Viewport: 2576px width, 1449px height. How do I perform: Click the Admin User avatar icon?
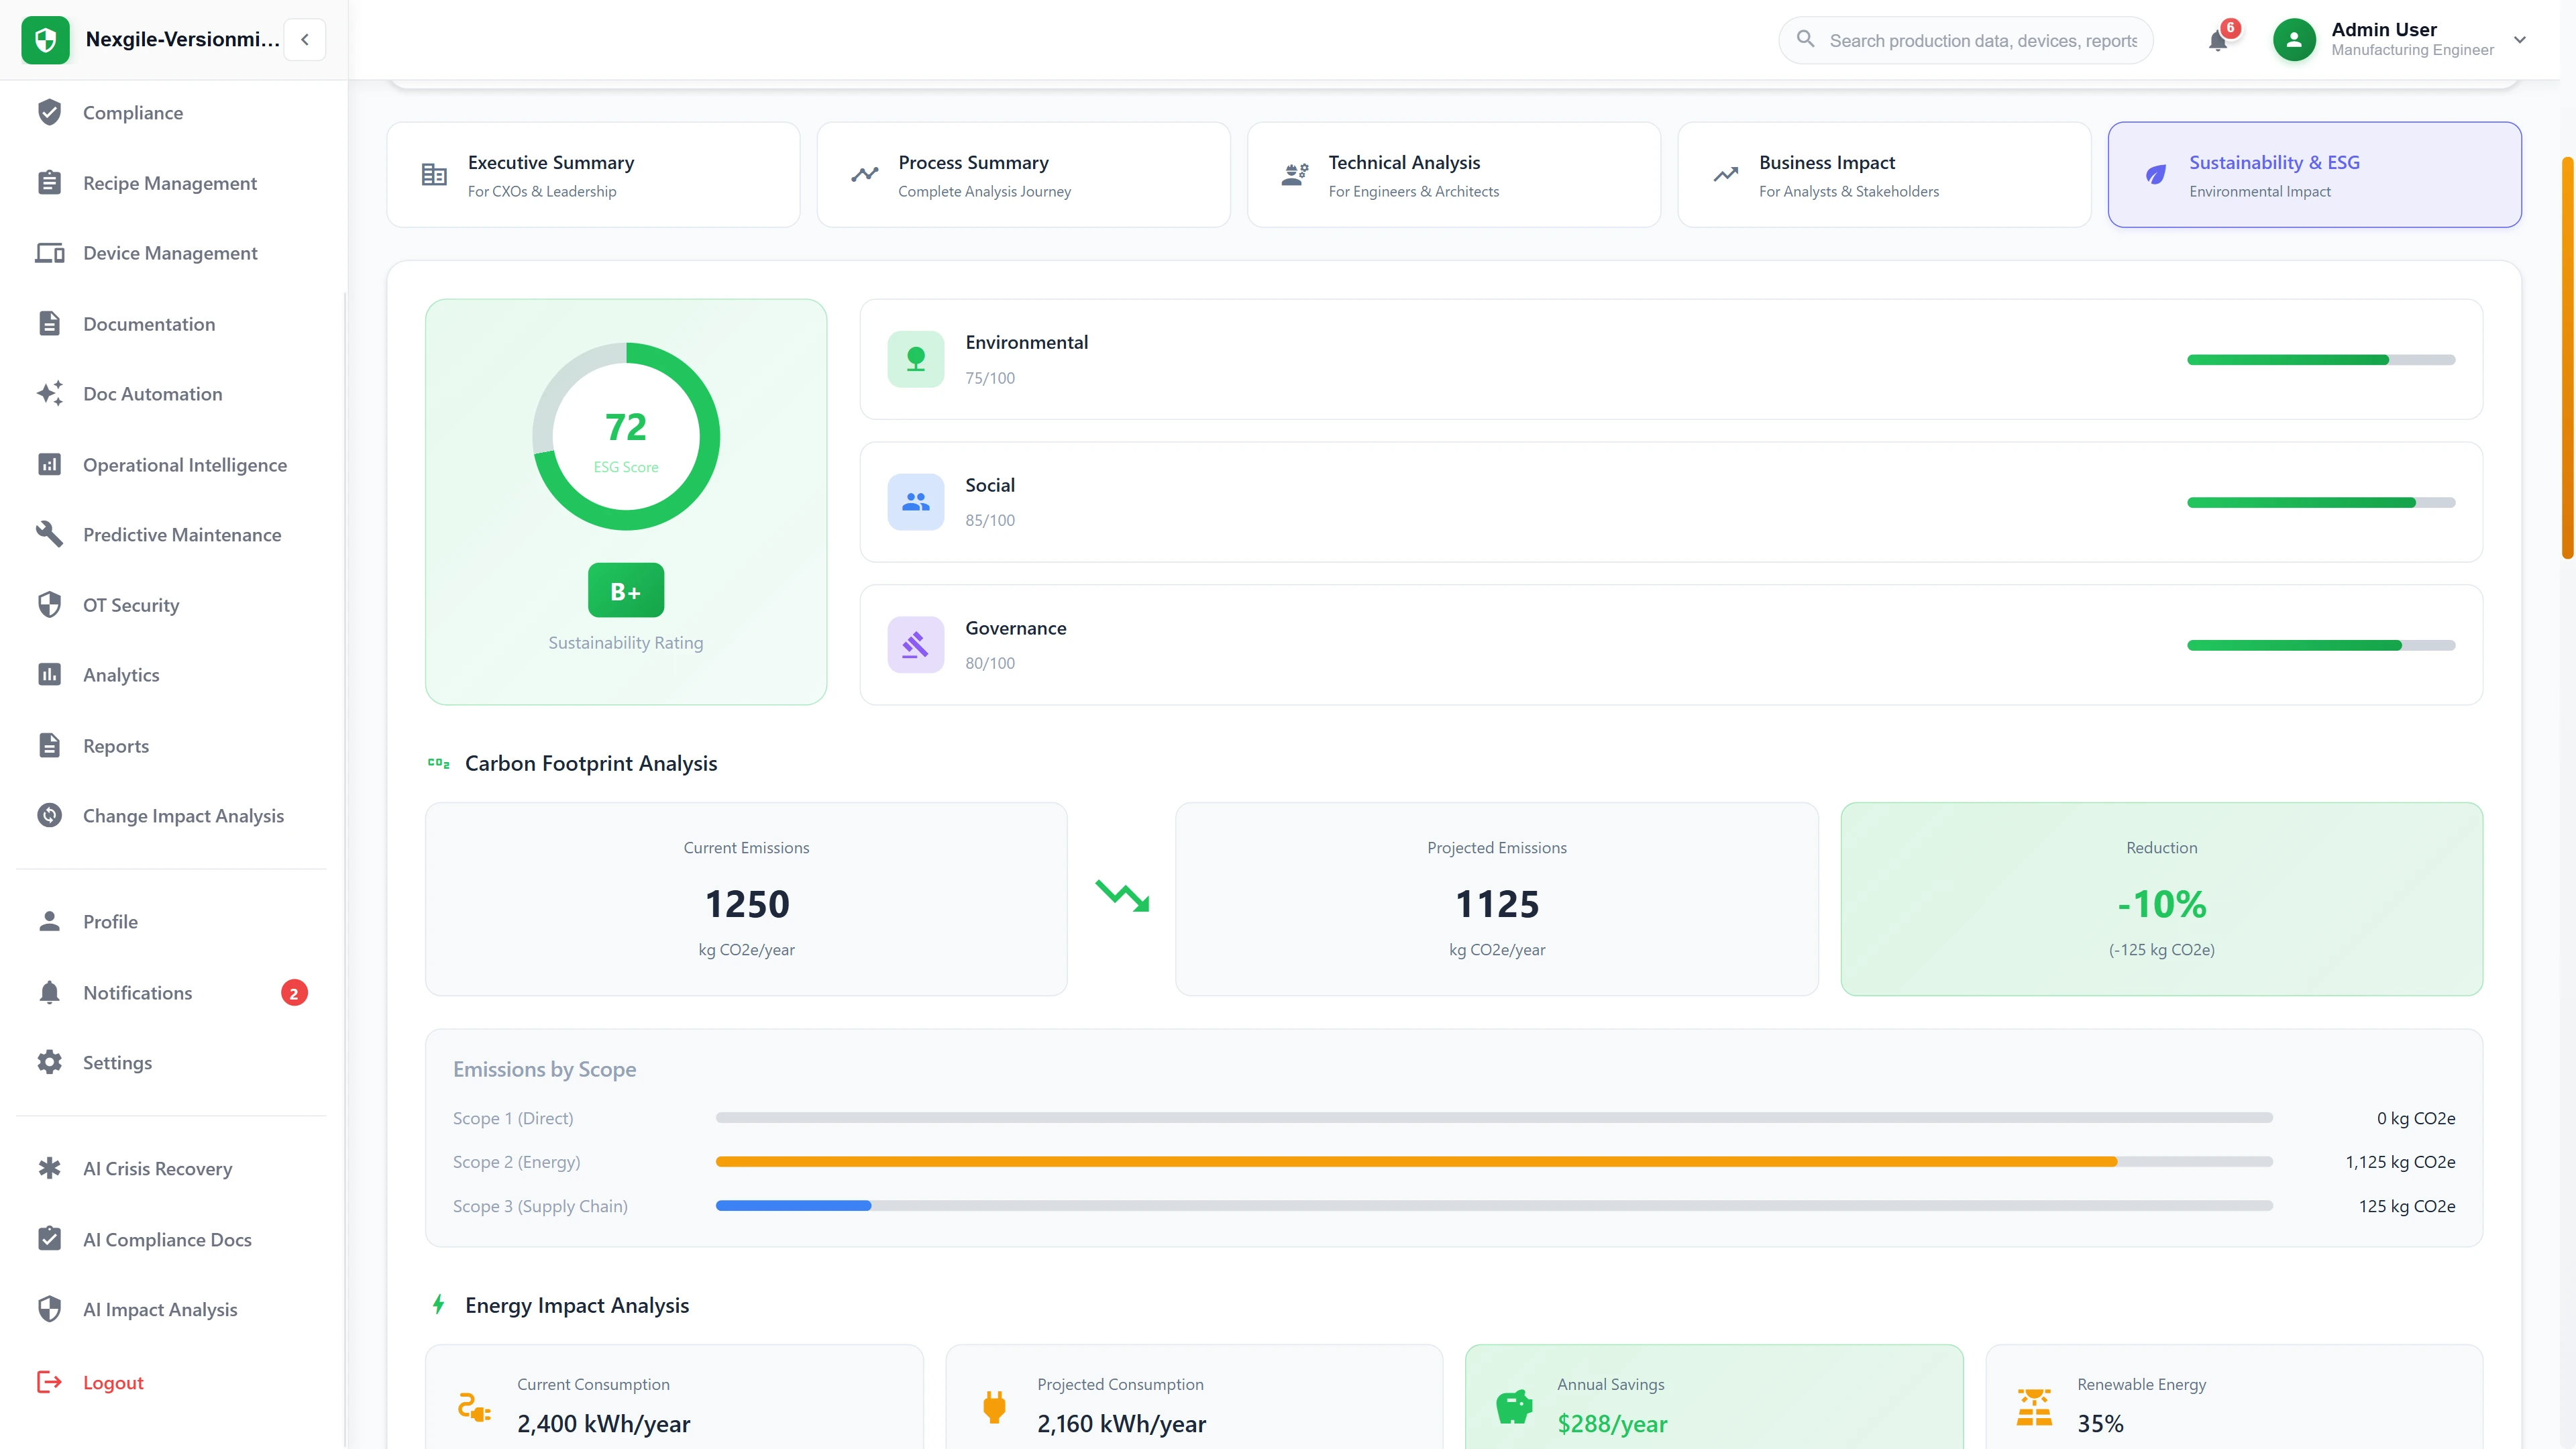point(2294,40)
